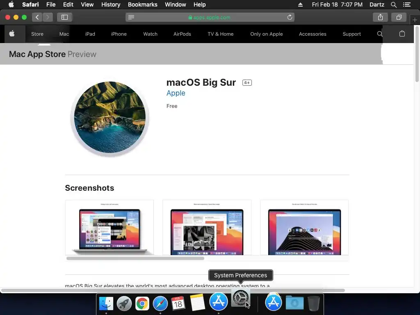Launch Google Chrome from the Dock
Viewport: 420px width, 315px height.
pos(142,304)
